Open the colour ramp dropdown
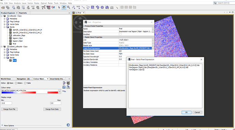The height and width of the screenshot is (130, 235). pos(60,92)
